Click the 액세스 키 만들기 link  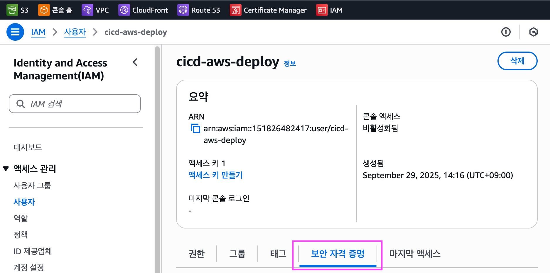point(215,175)
